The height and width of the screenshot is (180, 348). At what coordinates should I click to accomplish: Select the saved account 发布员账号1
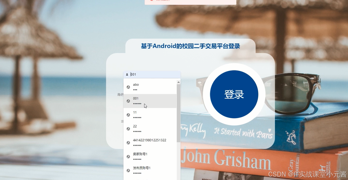150,170
